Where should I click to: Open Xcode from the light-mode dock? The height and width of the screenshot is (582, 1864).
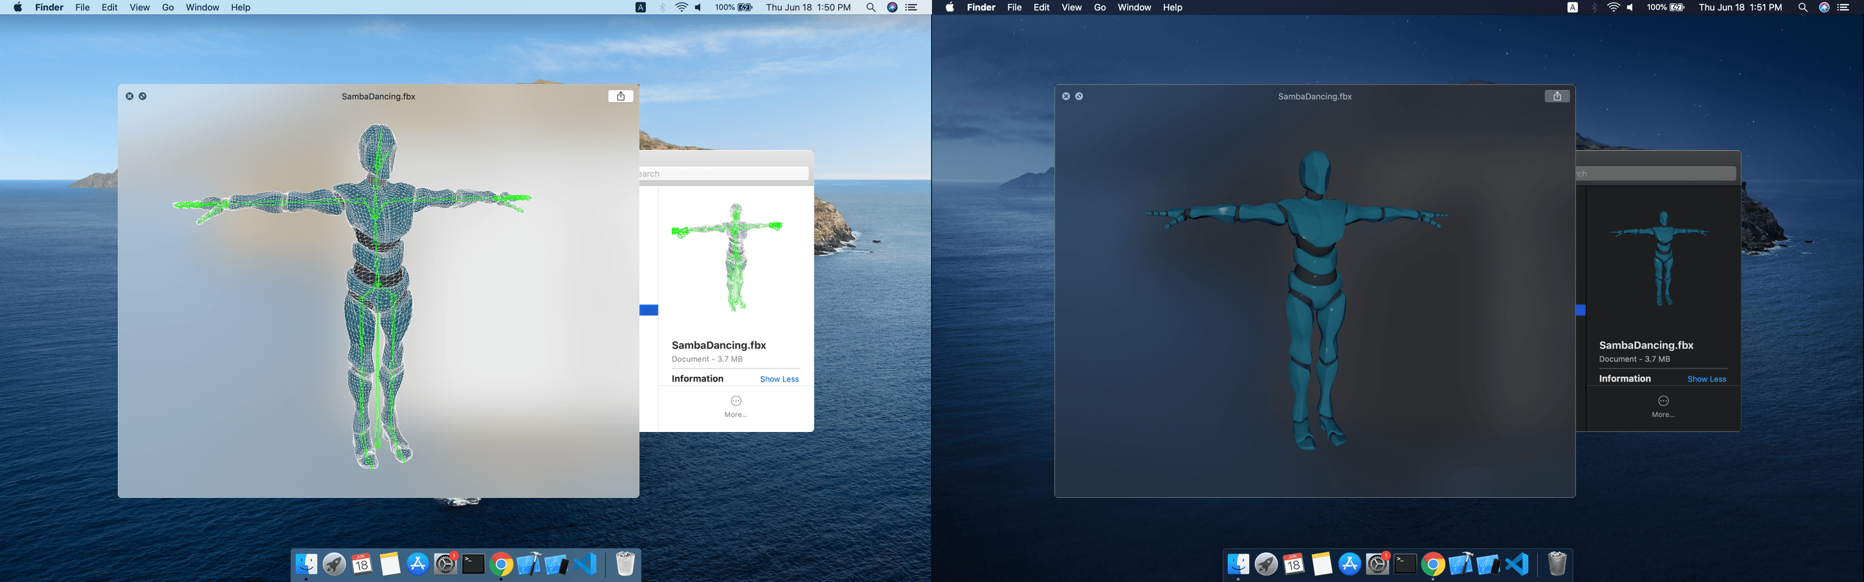point(529,564)
